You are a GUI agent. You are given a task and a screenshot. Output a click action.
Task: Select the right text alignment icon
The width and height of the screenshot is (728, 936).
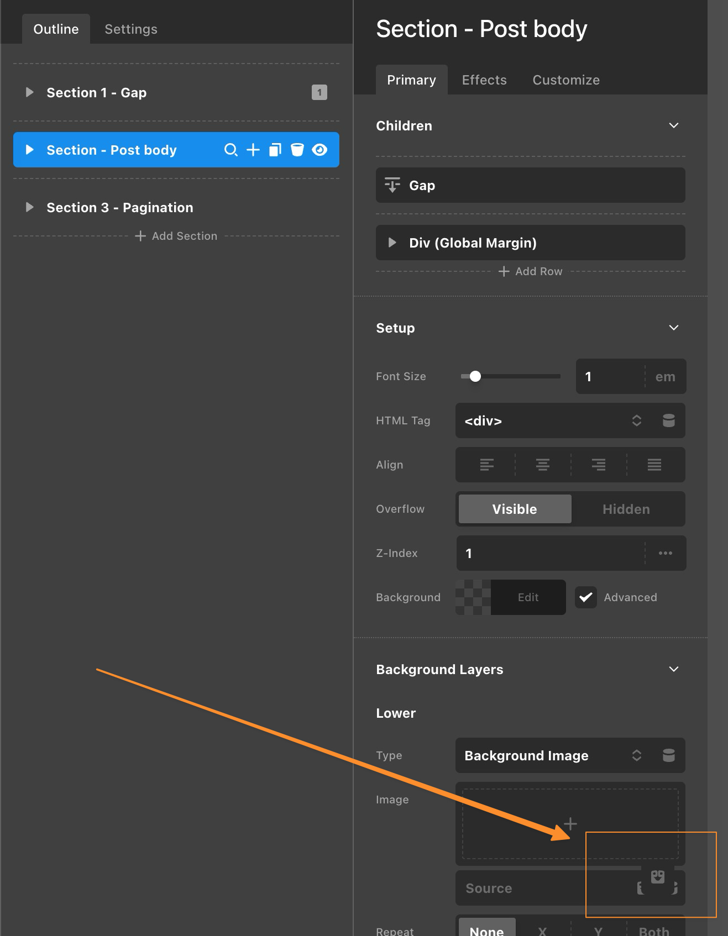click(598, 465)
